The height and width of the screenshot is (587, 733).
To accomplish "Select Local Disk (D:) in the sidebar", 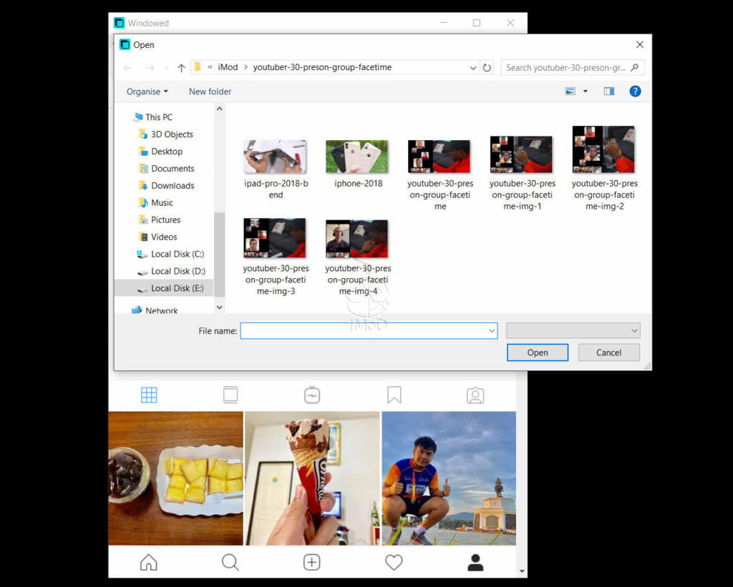I will tap(178, 271).
